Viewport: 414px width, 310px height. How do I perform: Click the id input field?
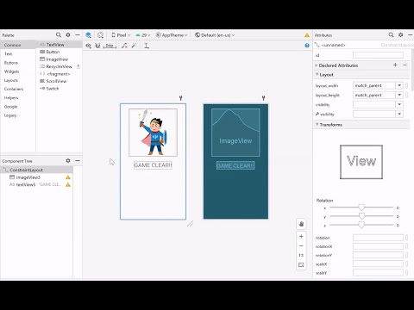coord(378,55)
